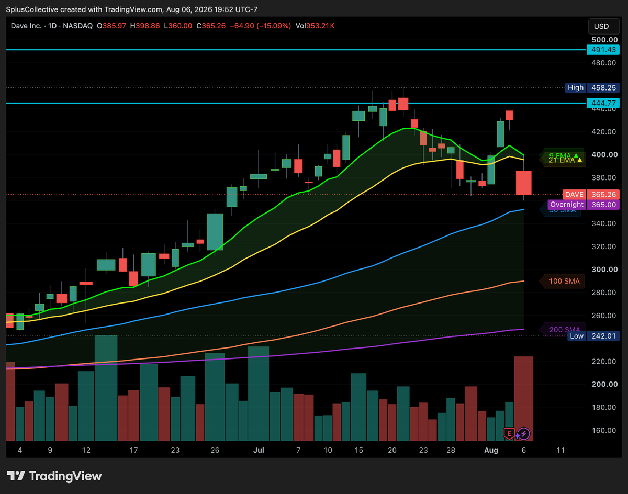Click the 180.00 price axis label
The image size is (628, 494).
pyautogui.click(x=604, y=407)
